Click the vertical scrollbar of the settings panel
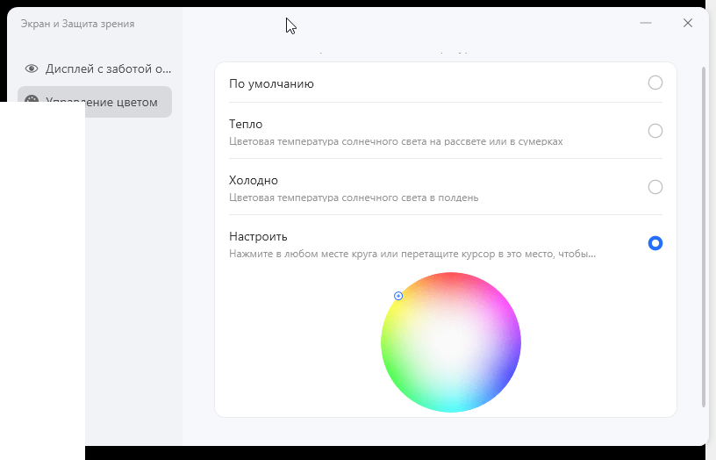This screenshot has width=716, height=460. (x=703, y=235)
